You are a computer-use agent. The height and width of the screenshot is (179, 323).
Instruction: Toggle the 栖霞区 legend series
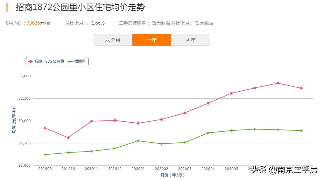77,62
